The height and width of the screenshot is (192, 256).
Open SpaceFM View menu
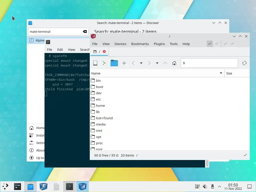tap(106, 44)
